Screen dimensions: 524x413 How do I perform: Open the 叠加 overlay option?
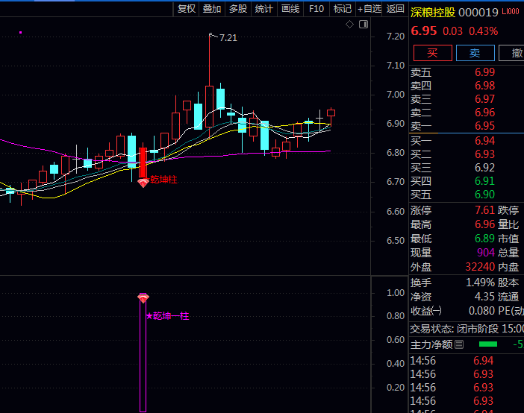[212, 9]
